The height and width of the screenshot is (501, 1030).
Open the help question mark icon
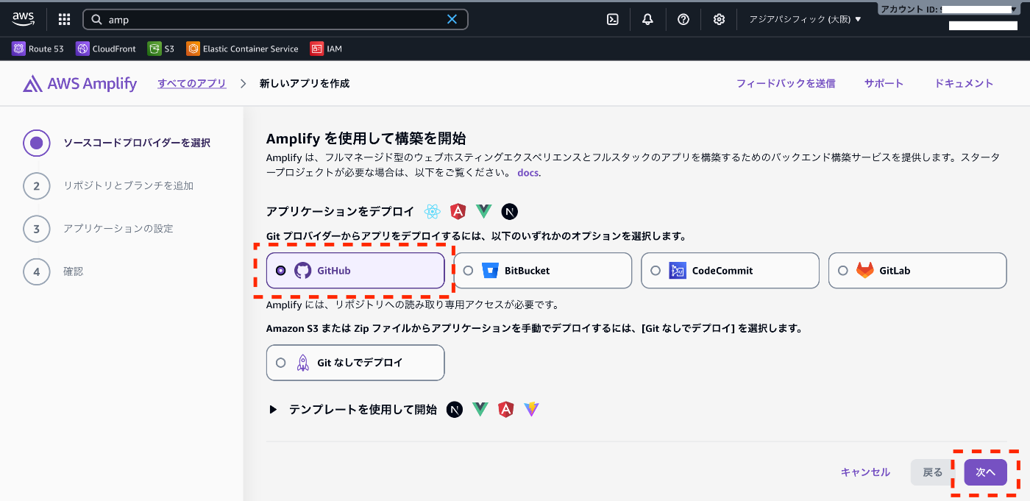pos(683,20)
